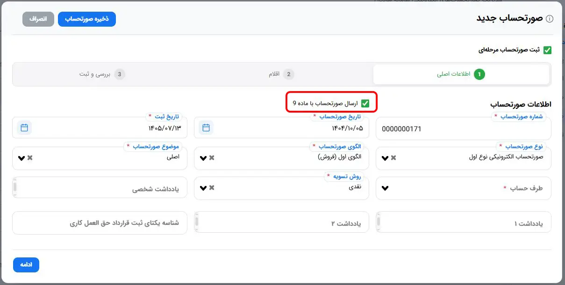Click the ذخیره صورتحساب button
Viewport: 565px width, 285px height.
(87, 19)
